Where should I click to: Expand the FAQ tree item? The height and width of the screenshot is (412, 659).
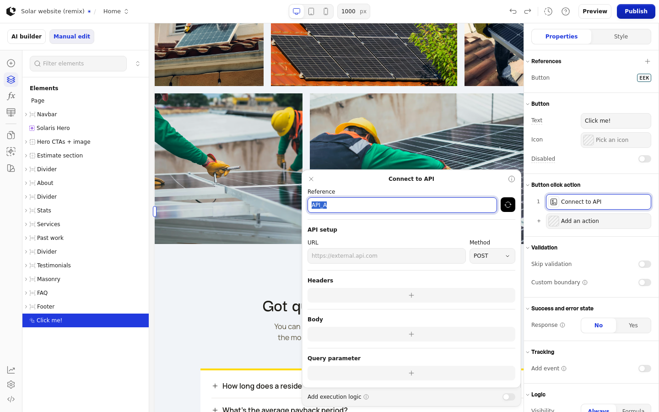tap(26, 293)
